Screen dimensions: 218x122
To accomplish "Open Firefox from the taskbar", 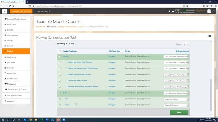I will (58, 120).
